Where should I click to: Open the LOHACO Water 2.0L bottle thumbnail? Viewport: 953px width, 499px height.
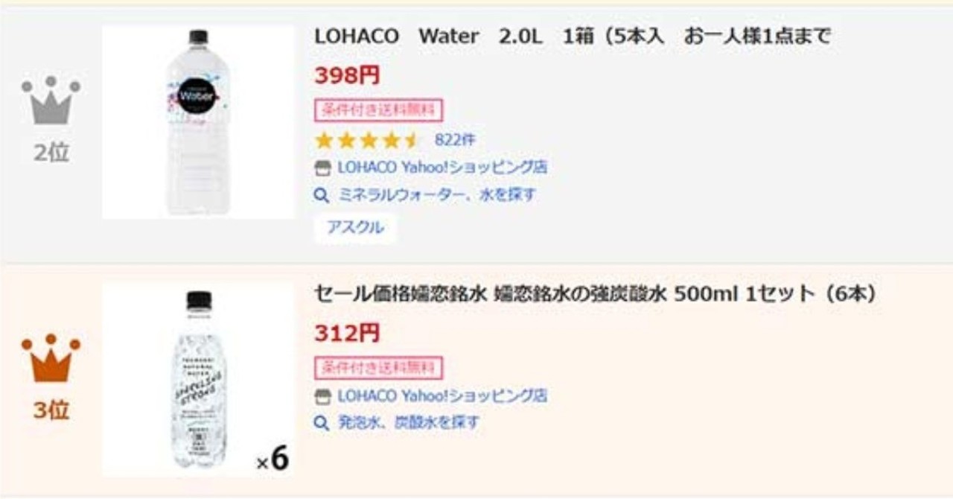point(198,122)
